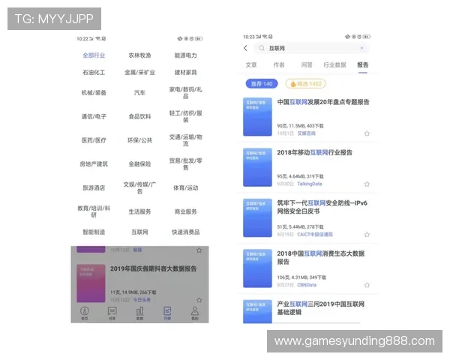Select 贸易/批发/零售 in industry grid

(x=186, y=164)
